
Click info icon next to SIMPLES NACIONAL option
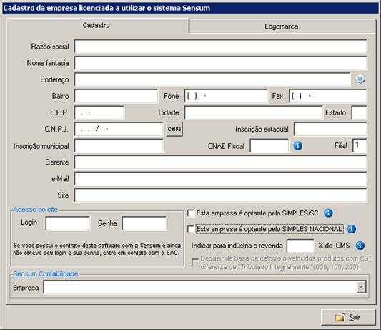click(x=352, y=229)
